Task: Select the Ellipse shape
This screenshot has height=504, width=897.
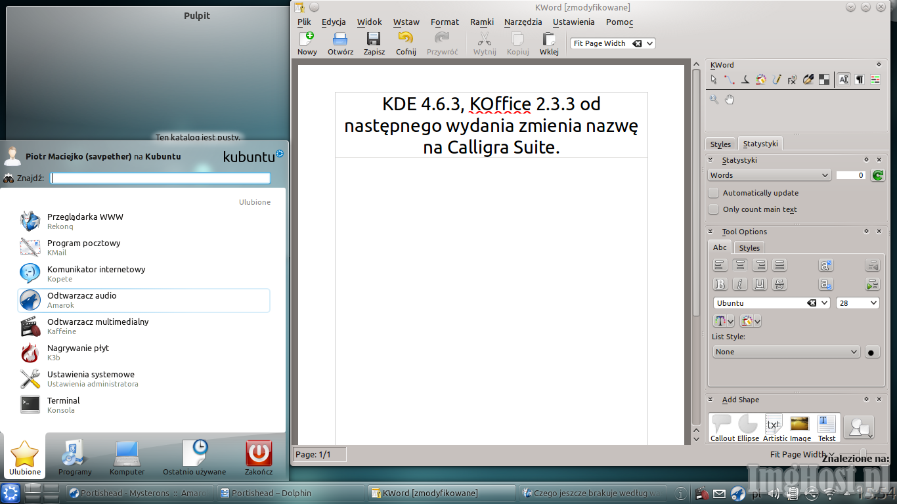Action: 748,427
